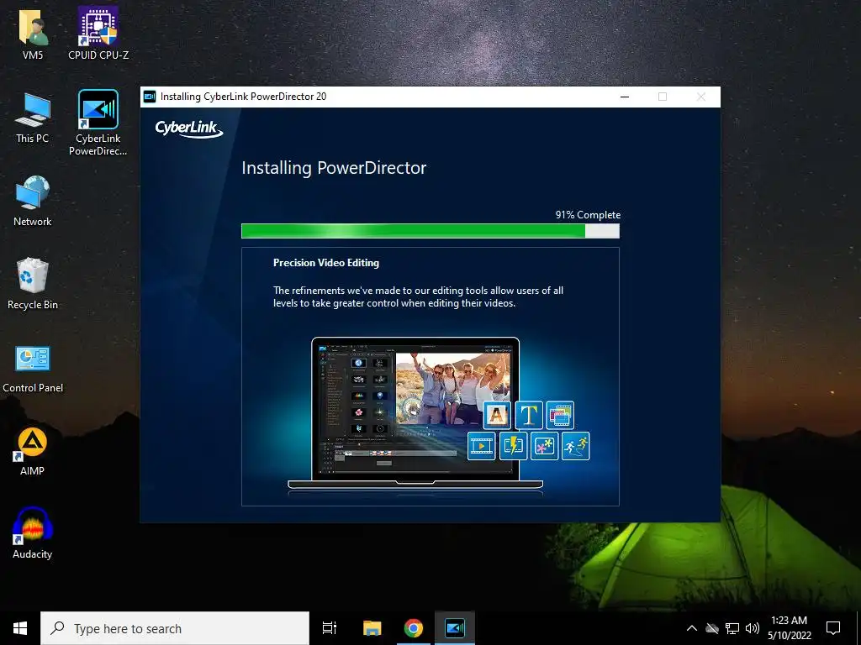
Task: Click the PowerDirector installer taskbar button
Action: click(455, 628)
